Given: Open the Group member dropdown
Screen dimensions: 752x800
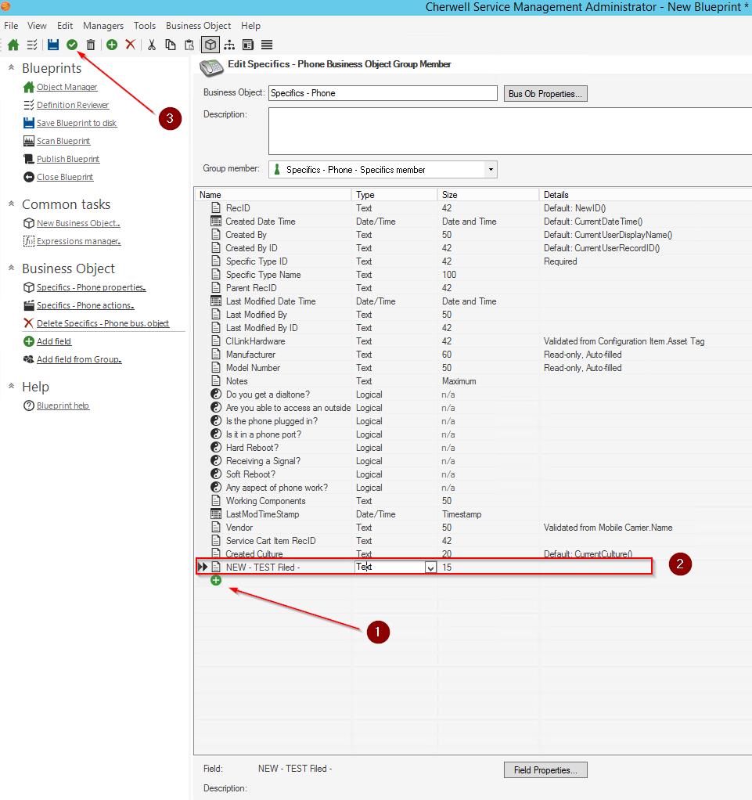Looking at the screenshot, I should (x=491, y=169).
